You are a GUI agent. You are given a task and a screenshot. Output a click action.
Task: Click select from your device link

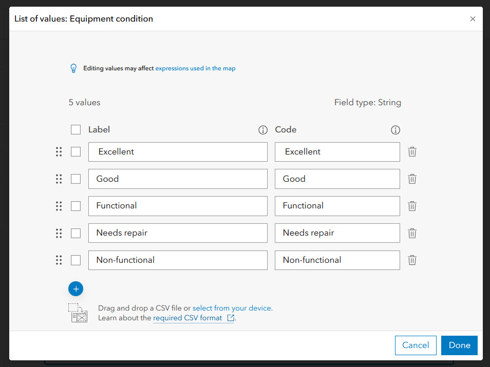tap(232, 308)
